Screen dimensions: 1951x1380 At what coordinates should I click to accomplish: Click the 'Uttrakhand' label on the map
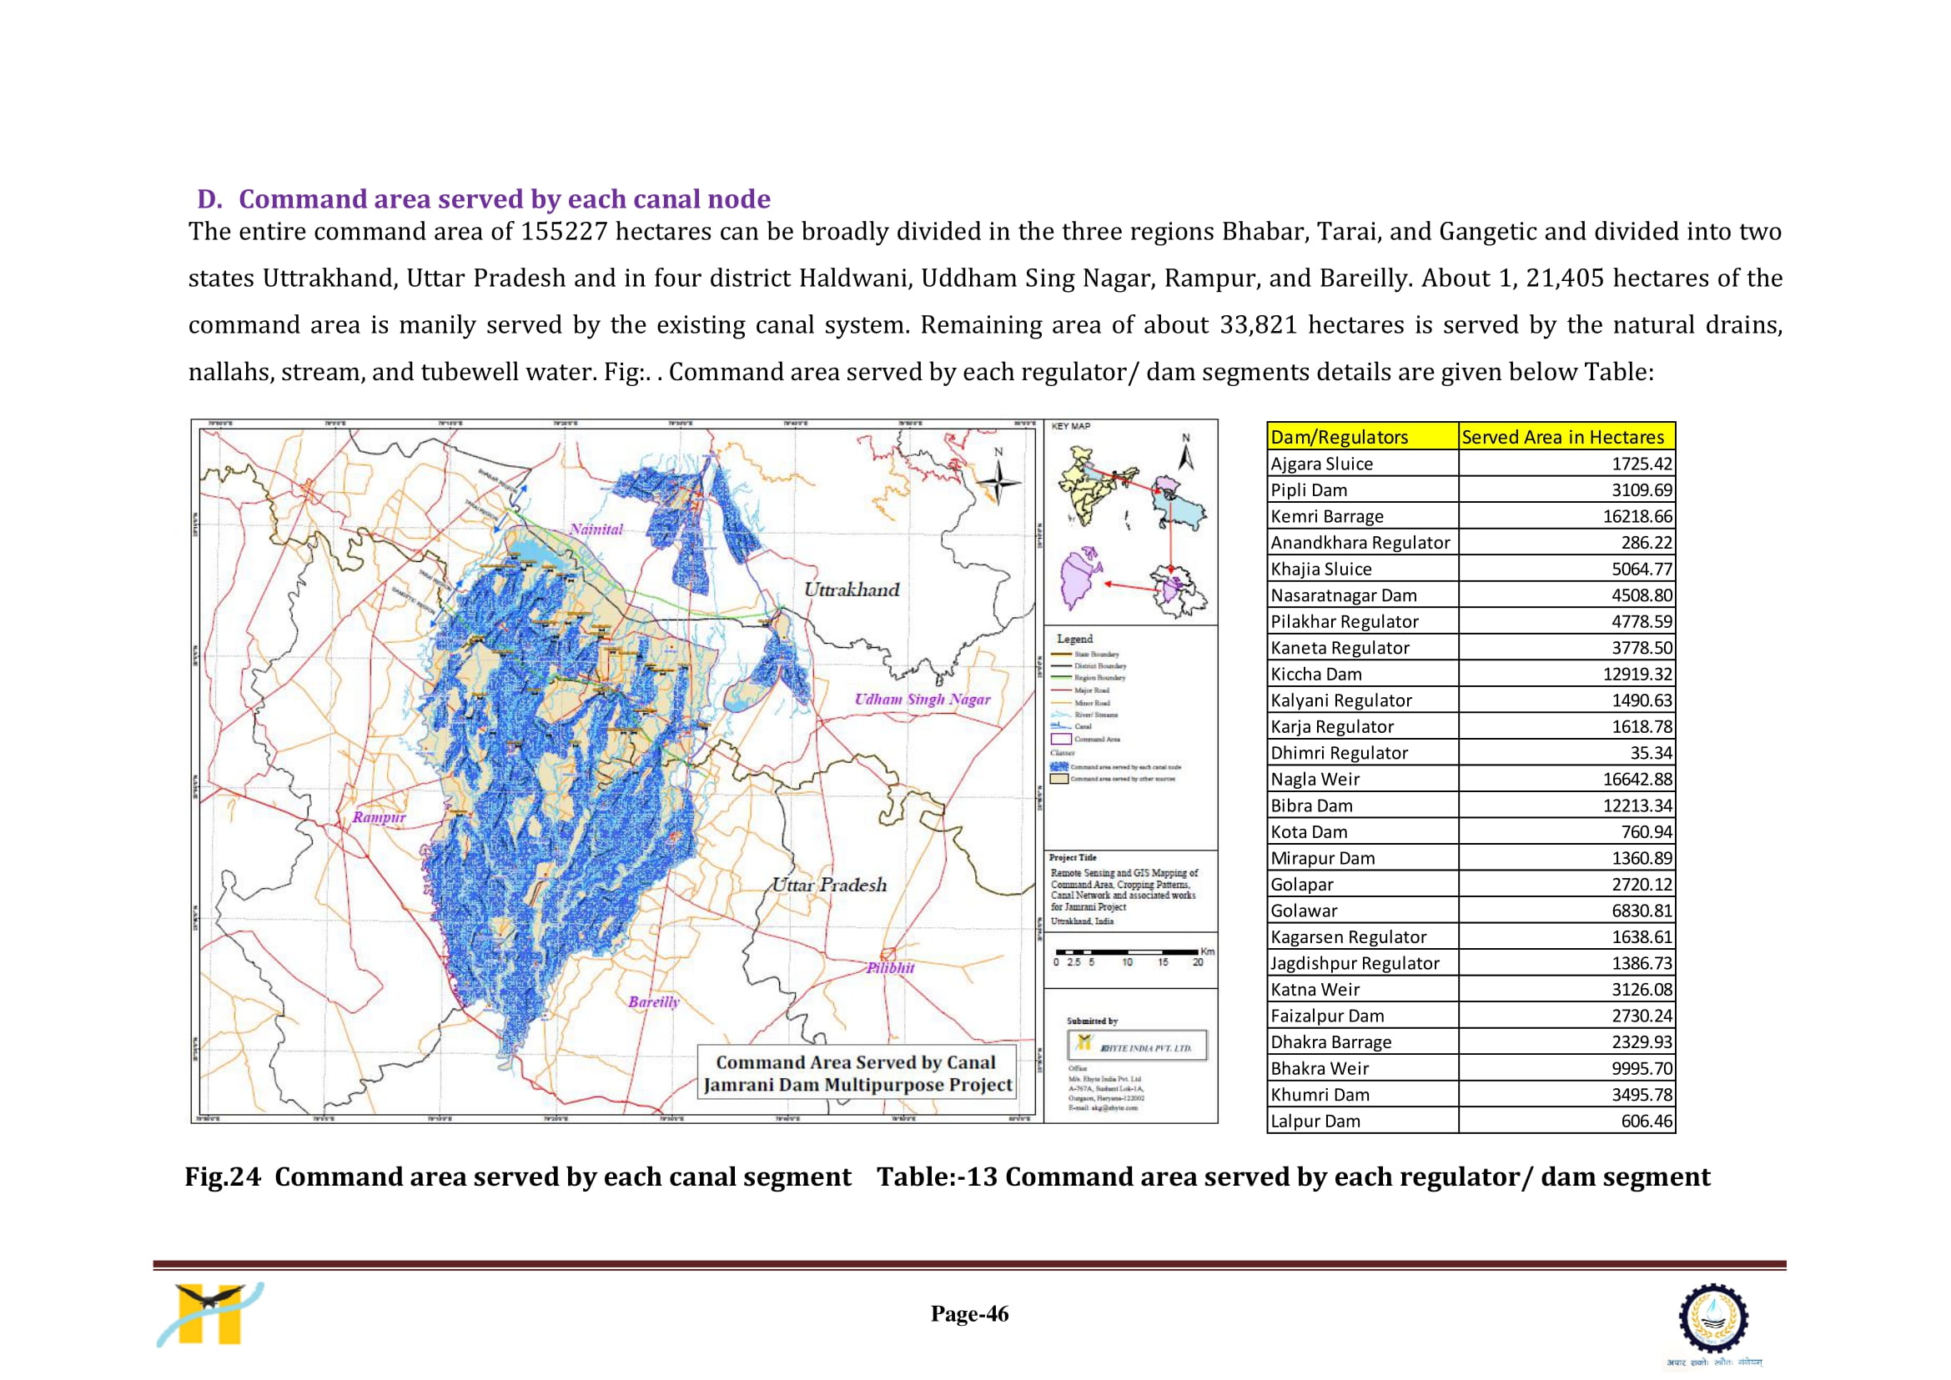pyautogui.click(x=852, y=590)
